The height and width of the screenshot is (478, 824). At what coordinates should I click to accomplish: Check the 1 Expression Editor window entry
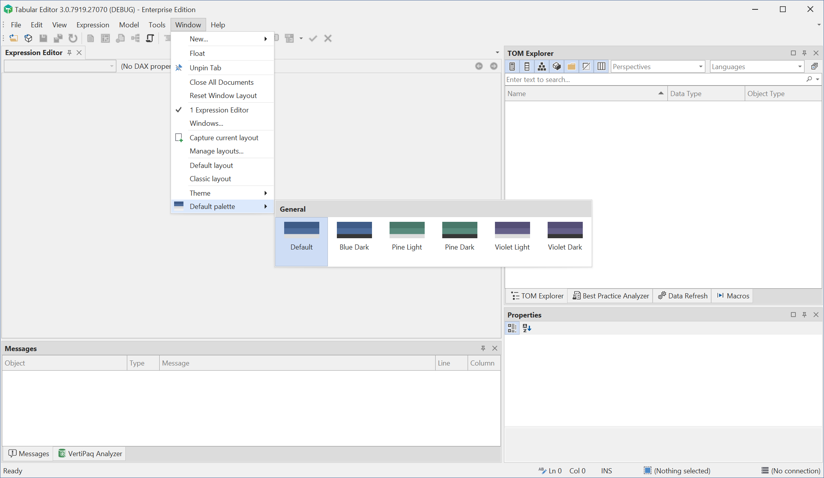point(219,110)
